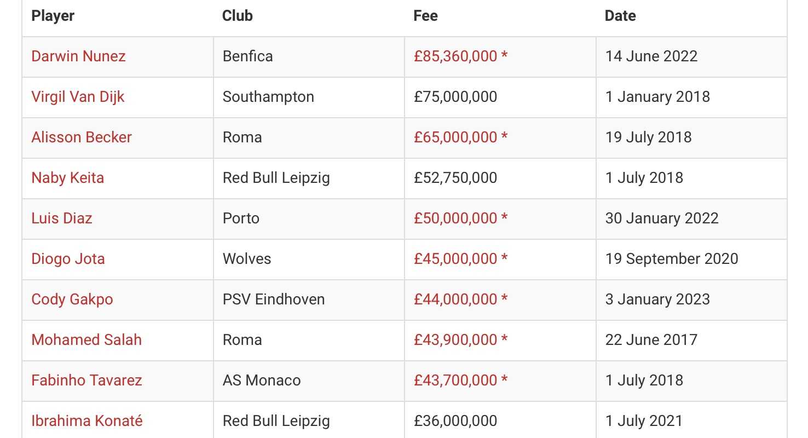Viewport: 808px width, 438px height.
Task: Click the £43,700,000 fee link
Action: pyautogui.click(x=461, y=381)
